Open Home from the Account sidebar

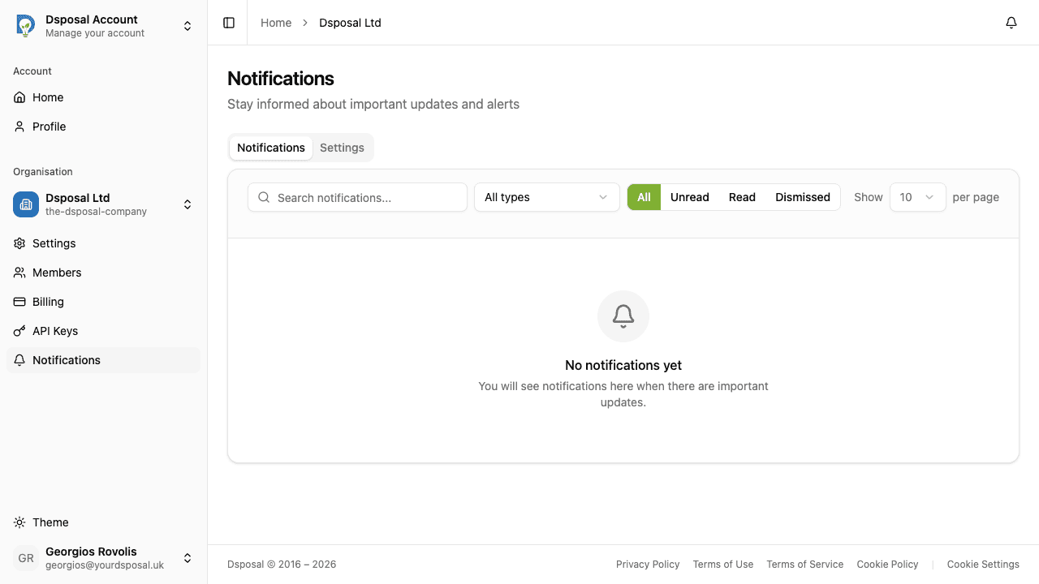point(19,97)
